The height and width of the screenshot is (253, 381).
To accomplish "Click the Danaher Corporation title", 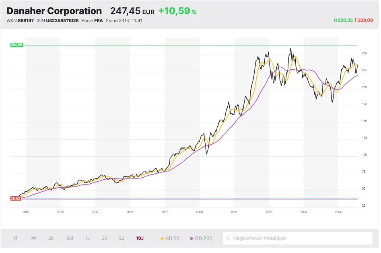I will [54, 11].
